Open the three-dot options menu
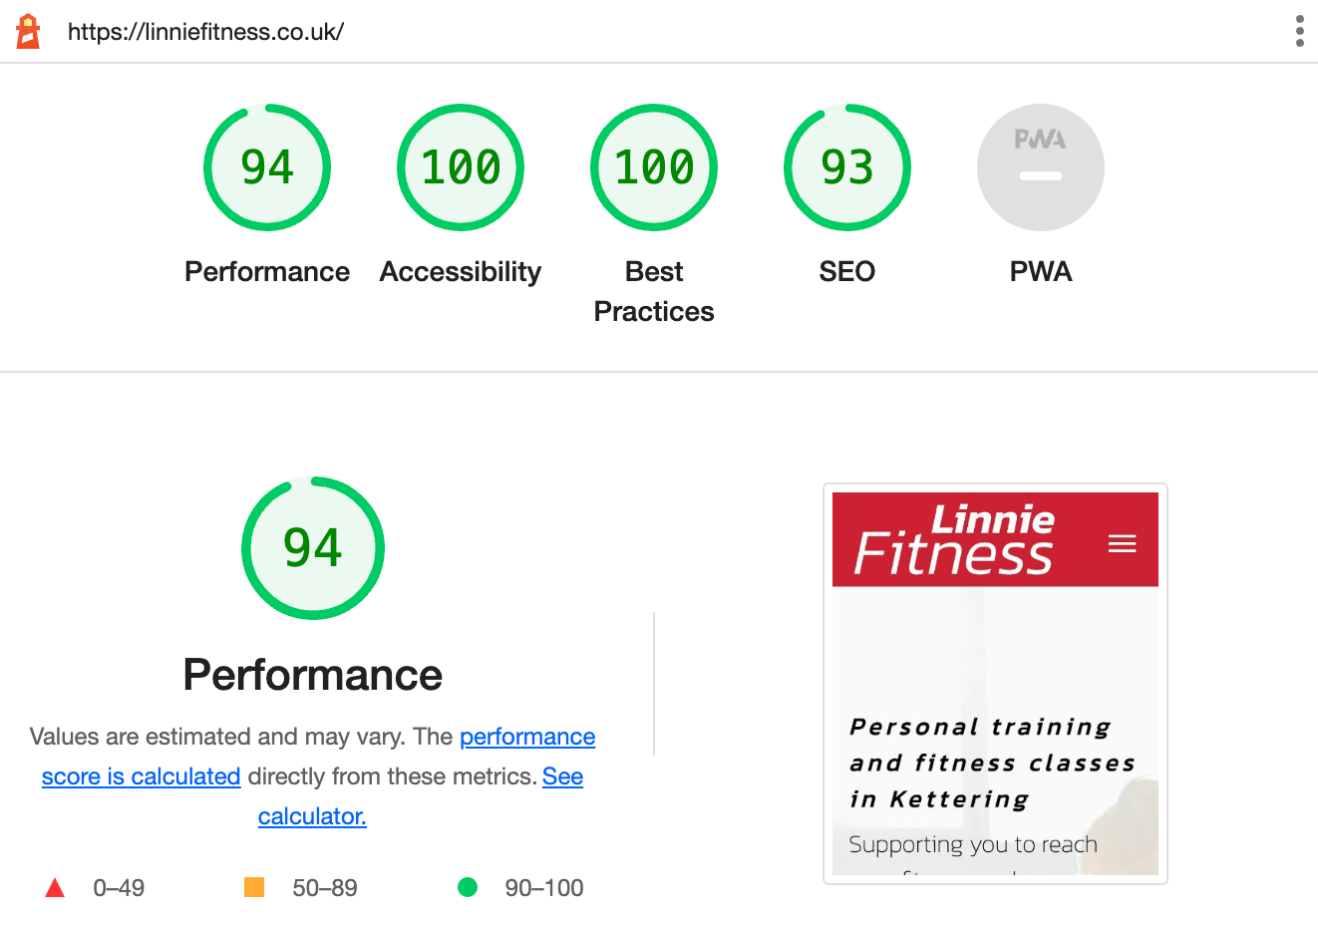1318x925 pixels. [x=1299, y=31]
